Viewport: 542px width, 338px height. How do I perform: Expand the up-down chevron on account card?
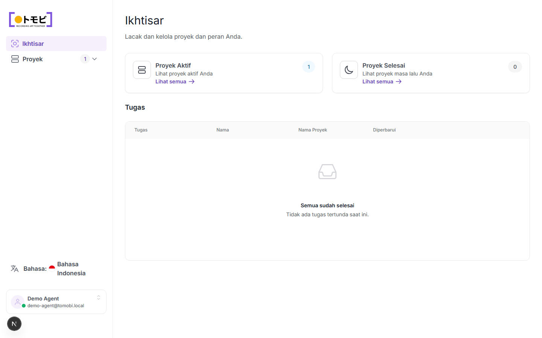coord(99,297)
